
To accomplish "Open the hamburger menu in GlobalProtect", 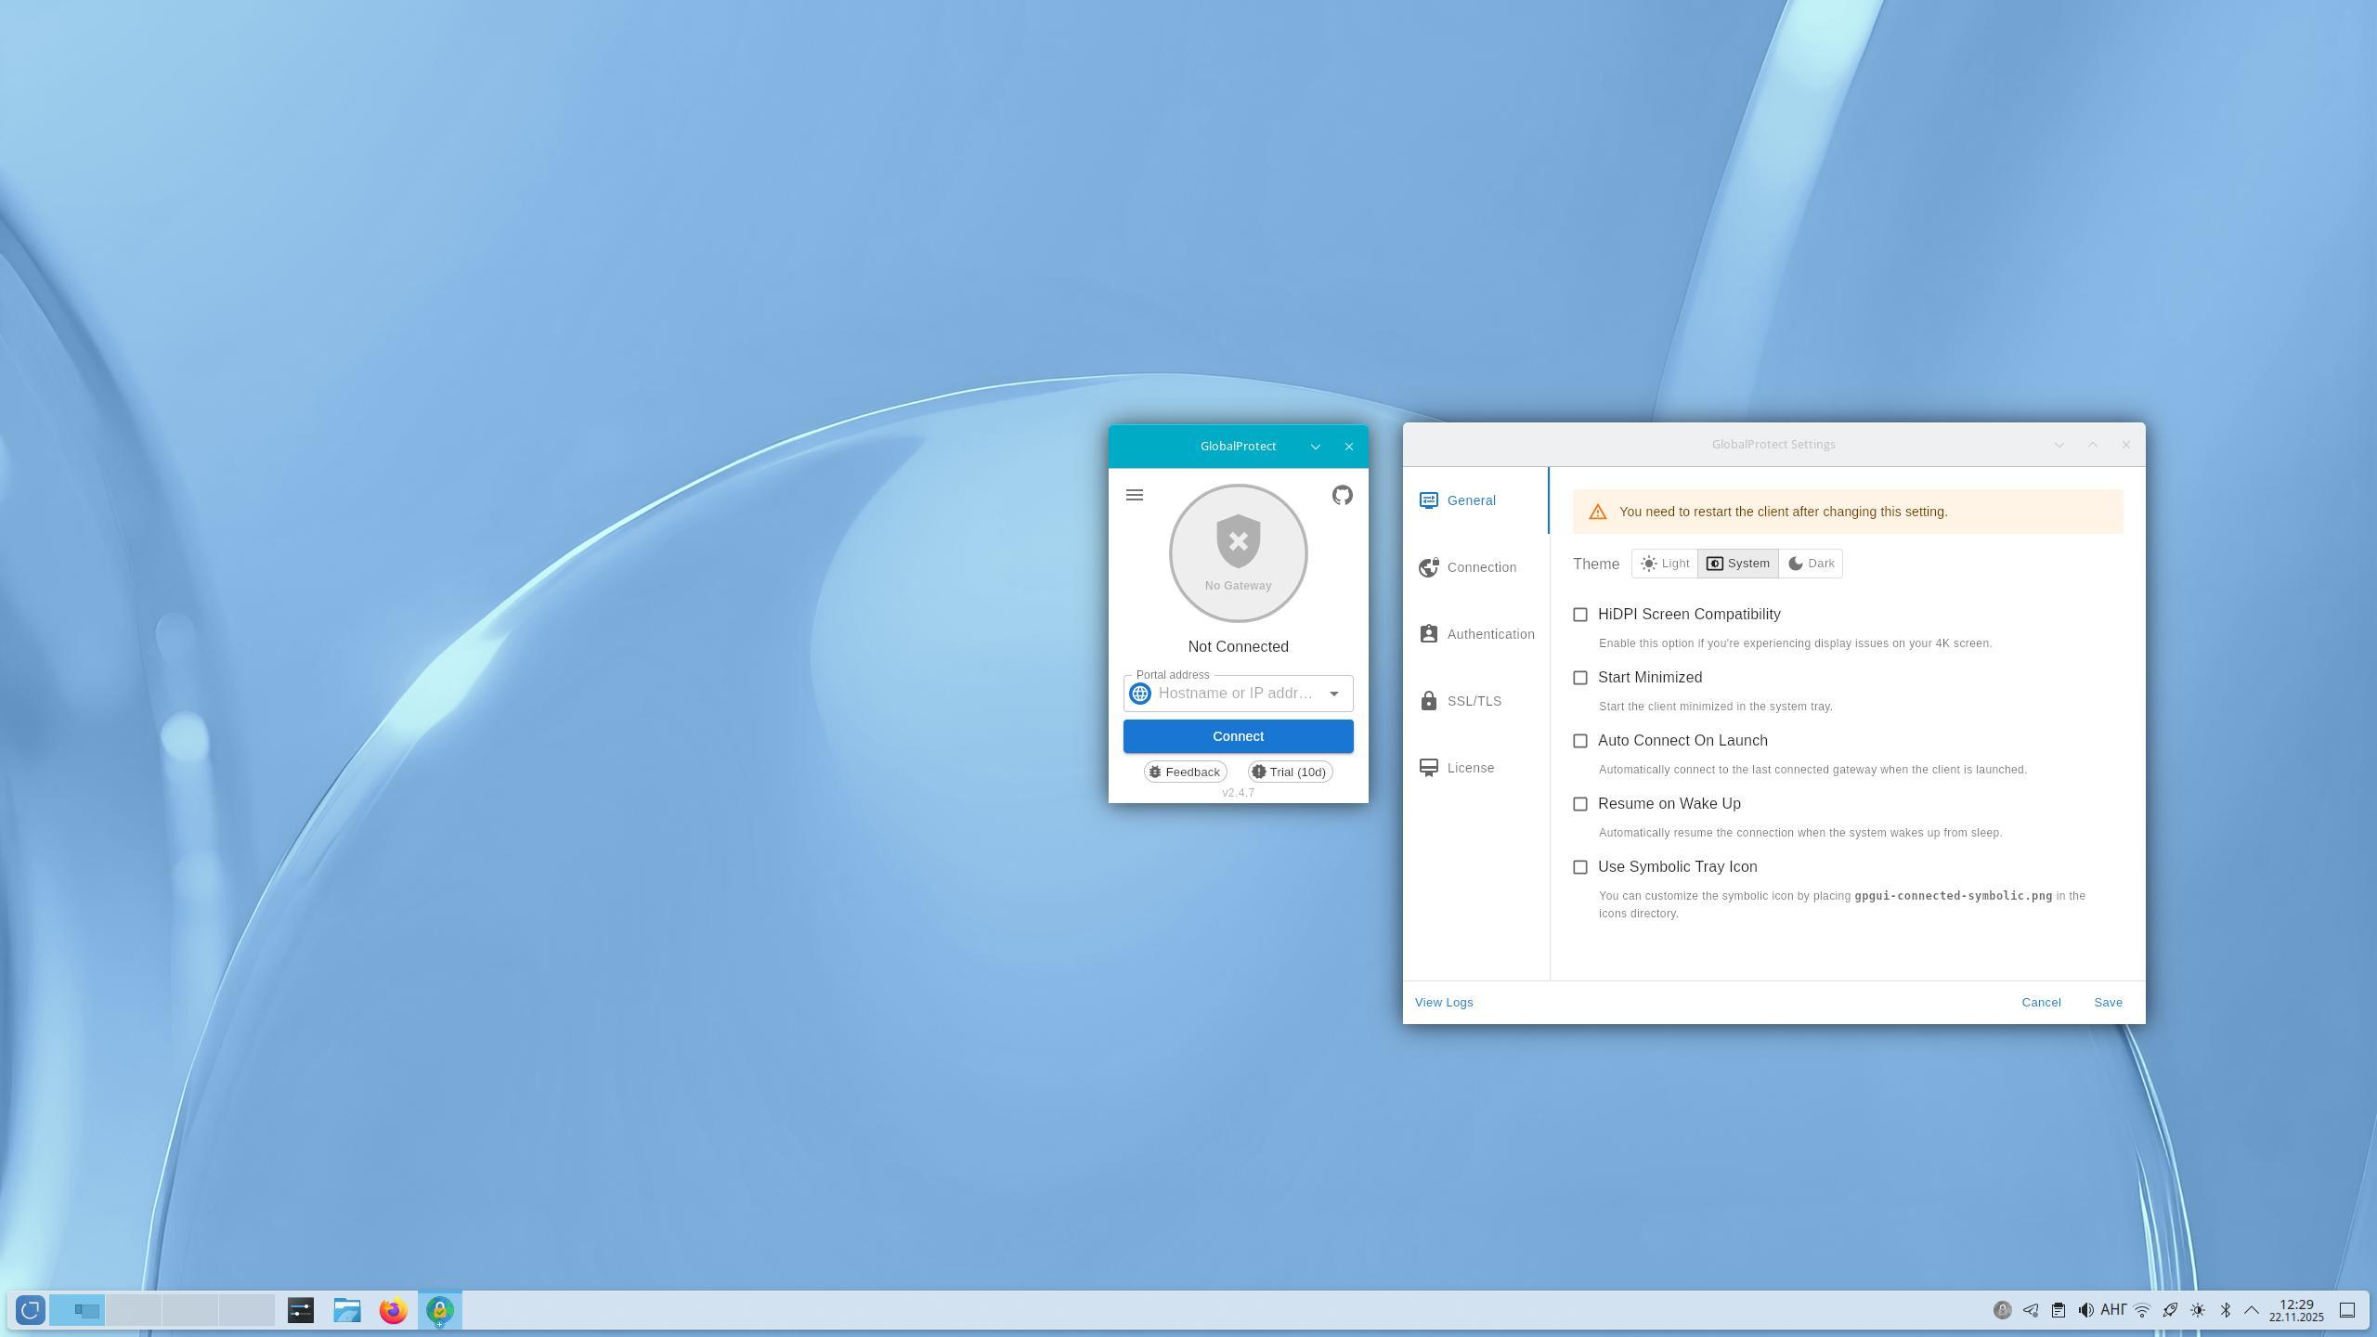I will 1134,495.
